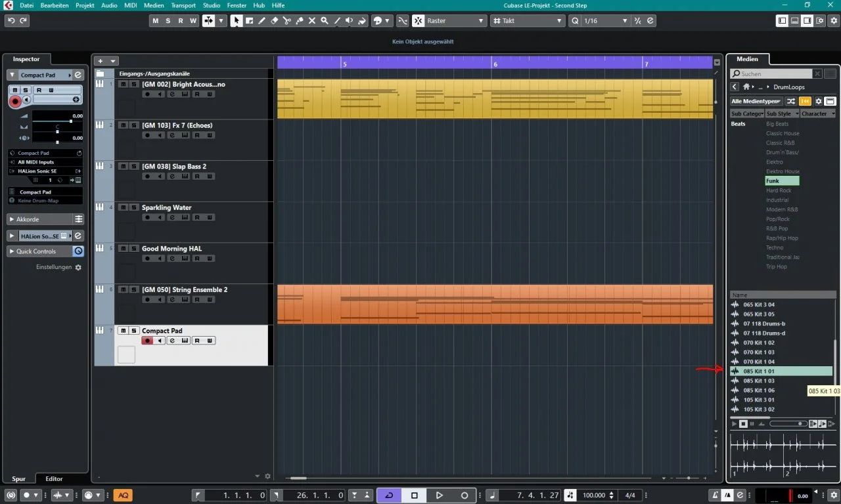Image resolution: width=841 pixels, height=504 pixels.
Task: Open the Sub Style filter dropdown
Action: [783, 114]
